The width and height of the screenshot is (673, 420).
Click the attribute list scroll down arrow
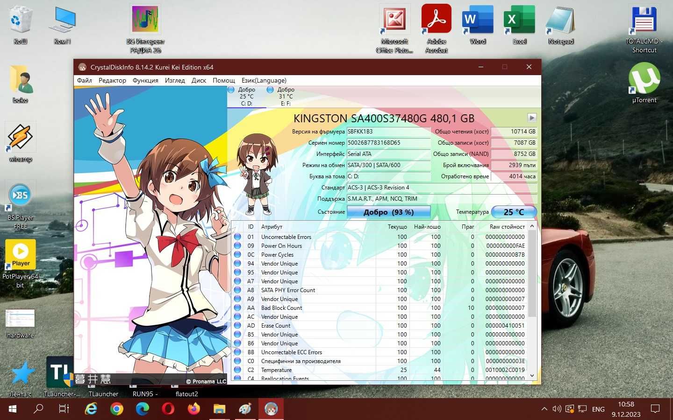click(x=532, y=376)
